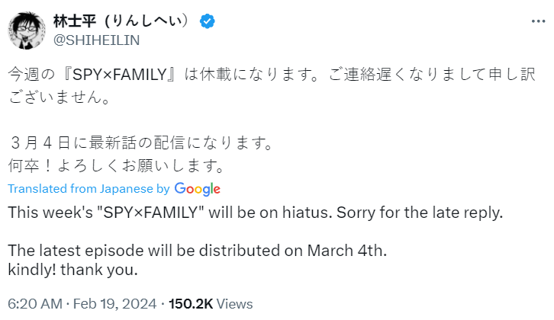
Task: Open the 林士平(りんしへい) display name
Action: pyautogui.click(x=121, y=21)
